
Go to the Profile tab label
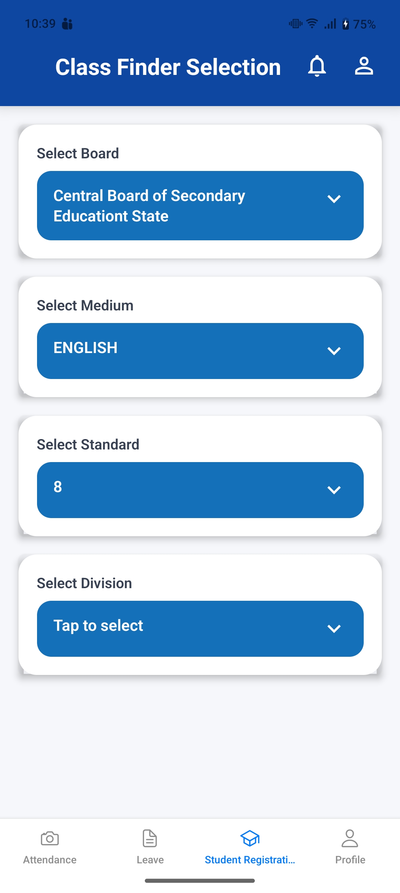coord(350,860)
